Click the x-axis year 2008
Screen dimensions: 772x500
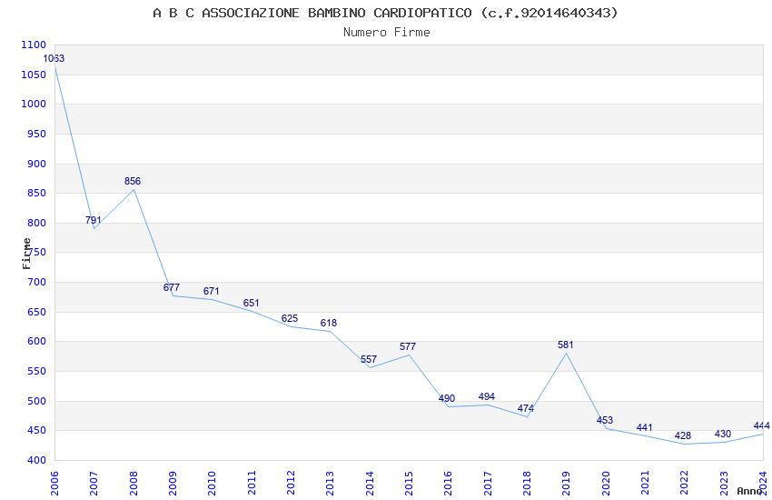[134, 483]
